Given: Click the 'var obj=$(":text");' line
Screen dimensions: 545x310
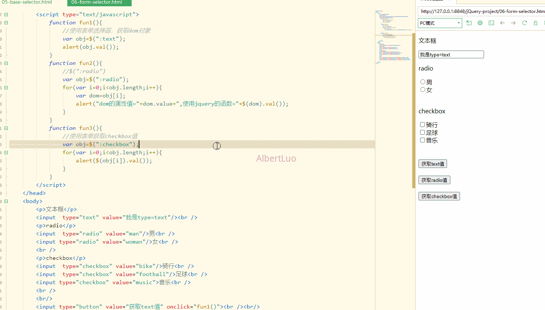Looking at the screenshot, I should 94,39.
